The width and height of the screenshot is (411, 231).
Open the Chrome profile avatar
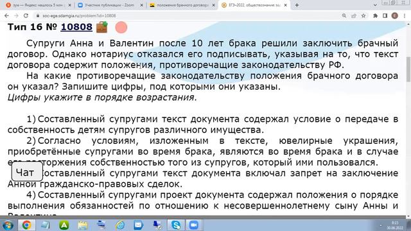coord(395,15)
